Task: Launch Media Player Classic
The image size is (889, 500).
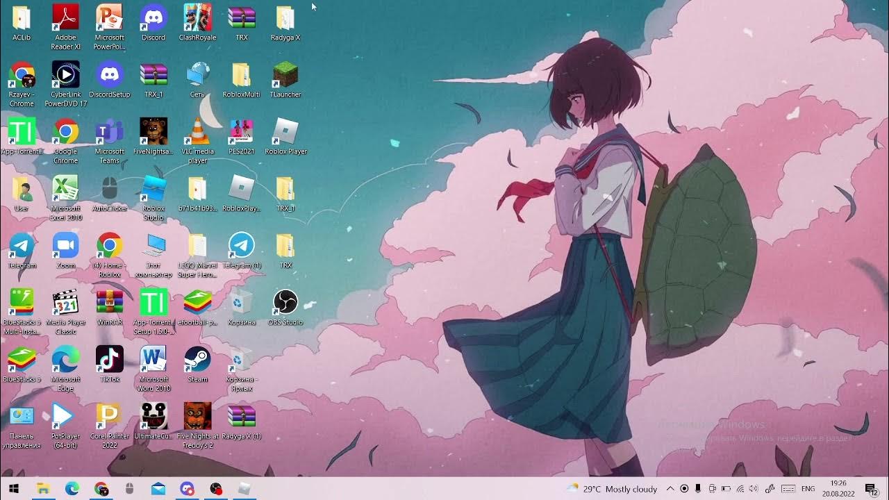Action: [66, 312]
